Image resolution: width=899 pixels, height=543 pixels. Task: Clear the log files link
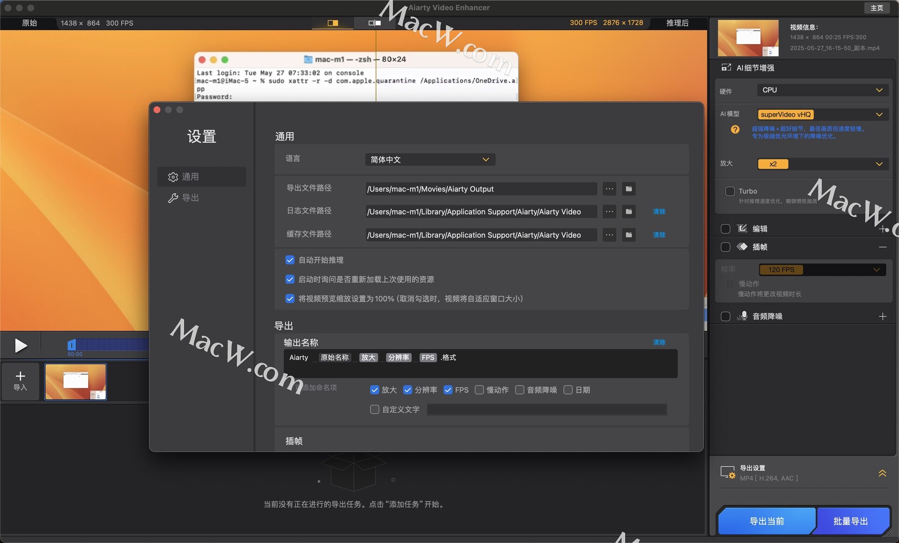pos(659,212)
